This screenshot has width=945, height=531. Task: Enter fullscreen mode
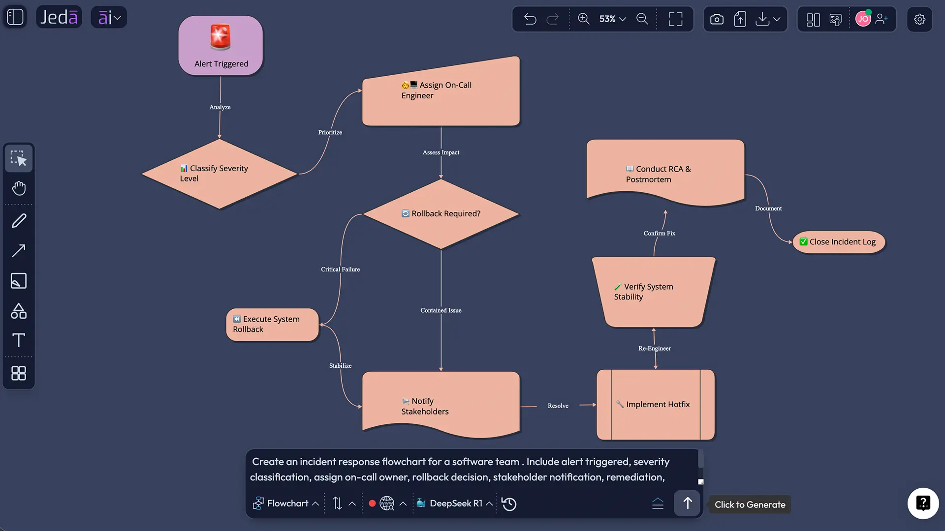click(x=675, y=19)
